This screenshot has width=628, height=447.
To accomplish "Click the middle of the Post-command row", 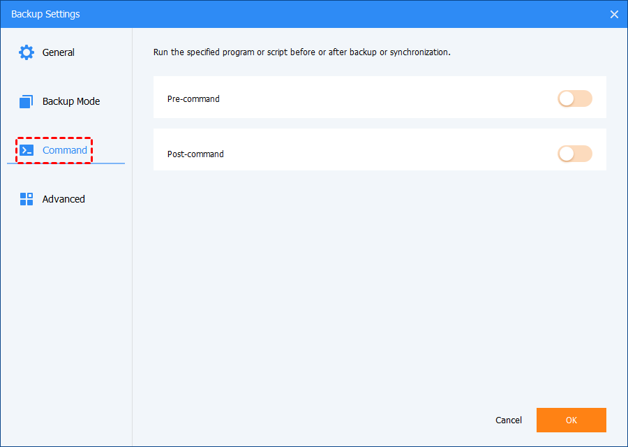I will (380, 154).
